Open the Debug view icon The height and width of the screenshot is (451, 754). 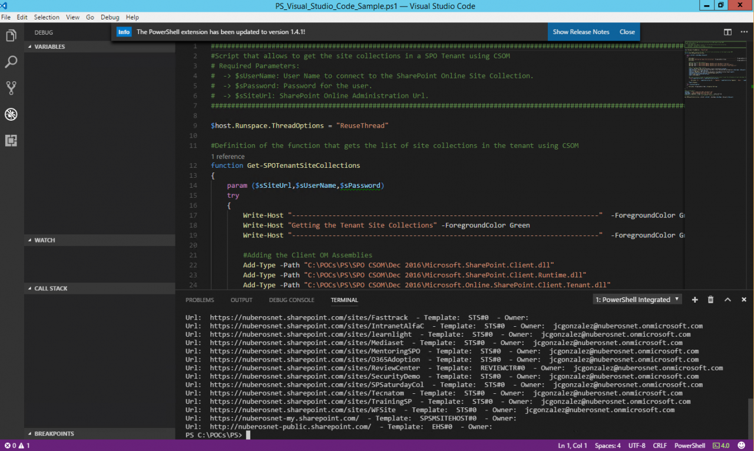tap(11, 114)
